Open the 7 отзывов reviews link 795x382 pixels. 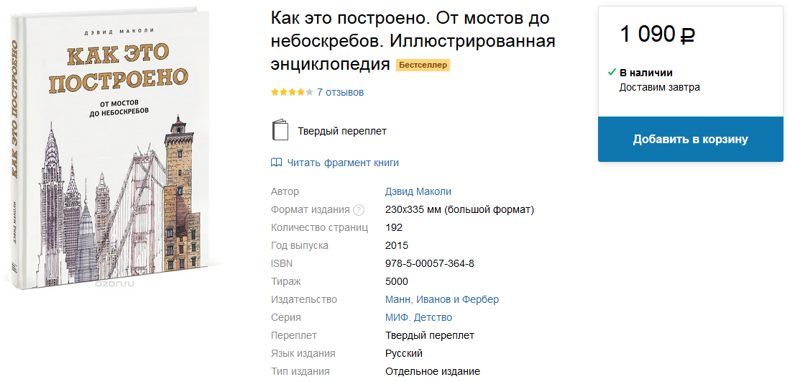[x=340, y=92]
